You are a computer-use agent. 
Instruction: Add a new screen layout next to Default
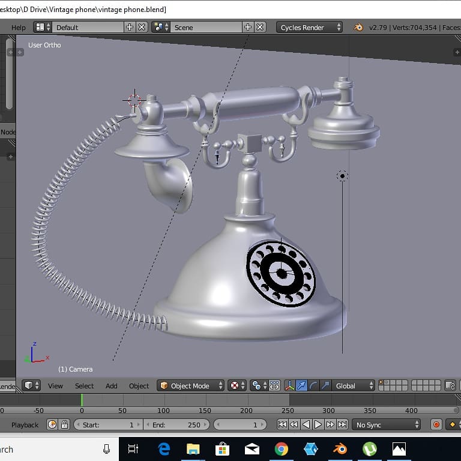[130, 28]
